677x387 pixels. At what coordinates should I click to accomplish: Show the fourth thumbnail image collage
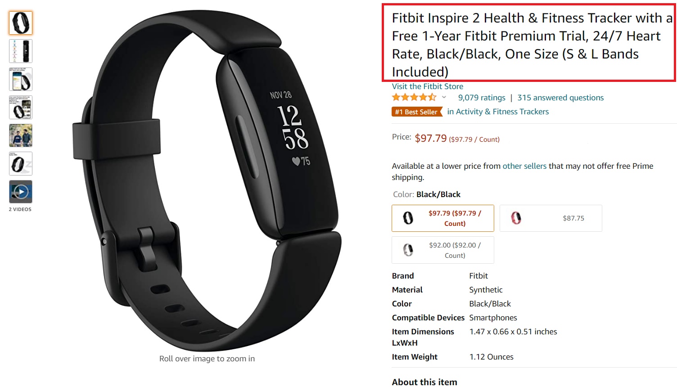21,107
